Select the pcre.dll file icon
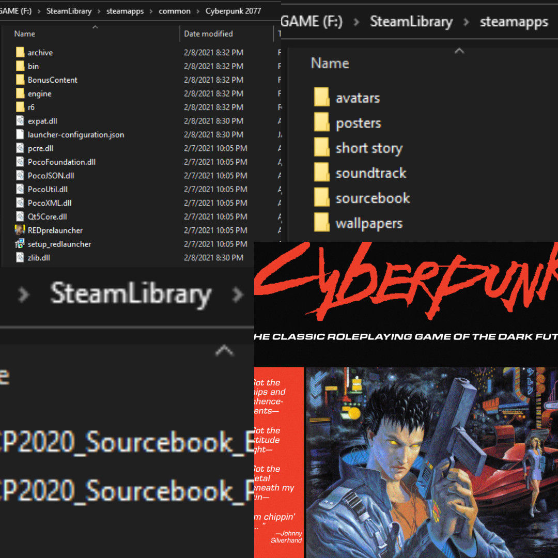The height and width of the screenshot is (558, 558). click(x=20, y=148)
